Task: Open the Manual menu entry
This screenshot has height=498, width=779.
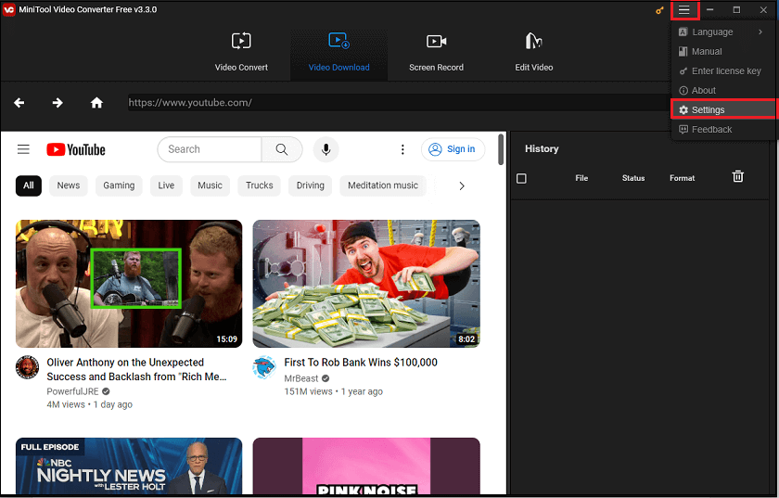Action: [x=722, y=51]
